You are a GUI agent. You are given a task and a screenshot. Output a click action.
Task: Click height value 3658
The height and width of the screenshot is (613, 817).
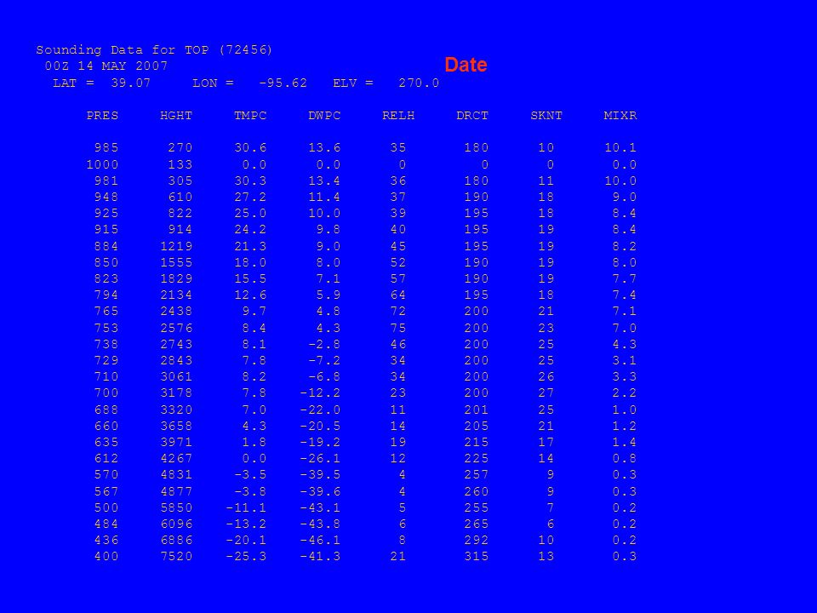[x=176, y=426]
